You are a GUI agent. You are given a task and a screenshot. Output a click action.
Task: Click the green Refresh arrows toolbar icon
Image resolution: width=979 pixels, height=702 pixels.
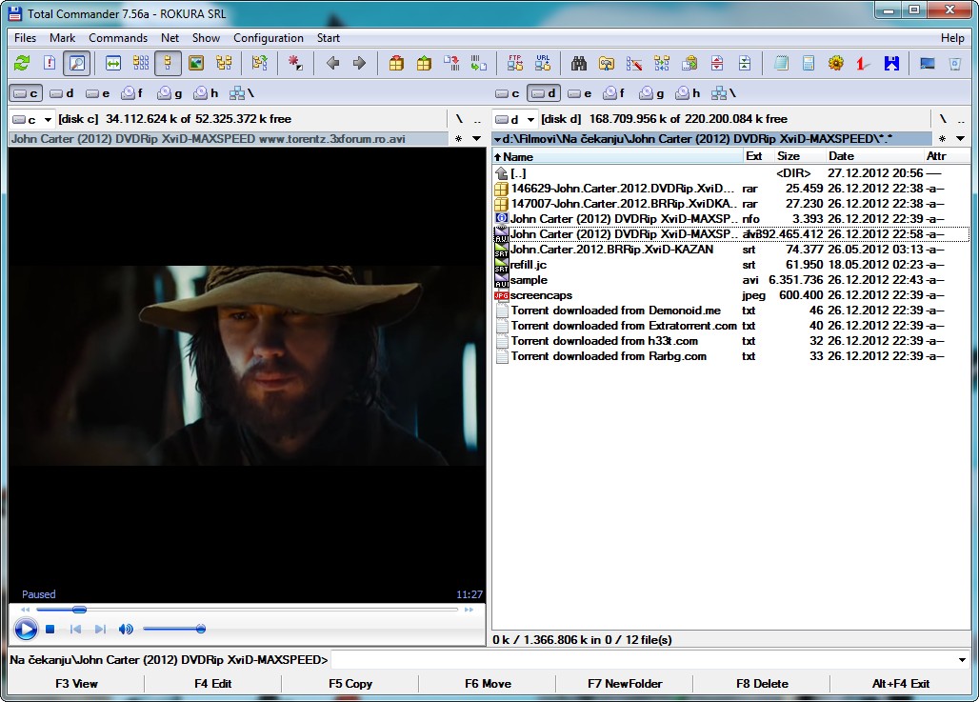coord(23,63)
